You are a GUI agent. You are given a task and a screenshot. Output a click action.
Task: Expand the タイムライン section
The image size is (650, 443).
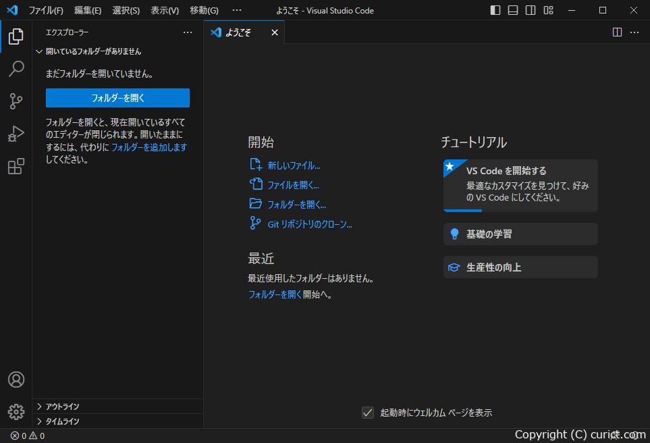click(117, 421)
